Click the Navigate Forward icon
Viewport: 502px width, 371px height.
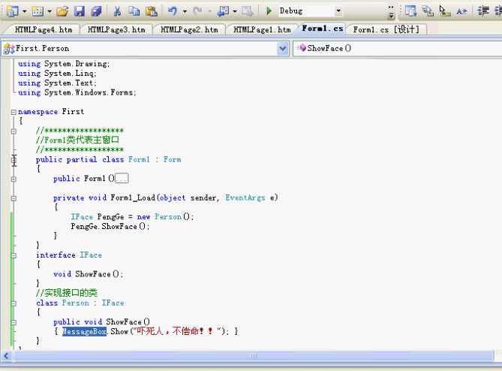(x=248, y=11)
